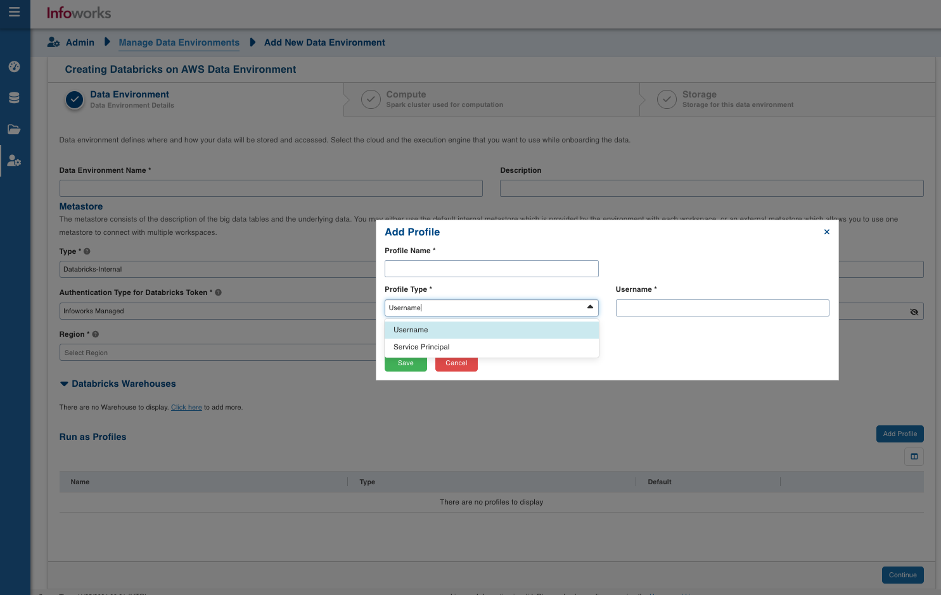Focus the Description field
Viewport: 941px width, 595px height.
pos(712,188)
